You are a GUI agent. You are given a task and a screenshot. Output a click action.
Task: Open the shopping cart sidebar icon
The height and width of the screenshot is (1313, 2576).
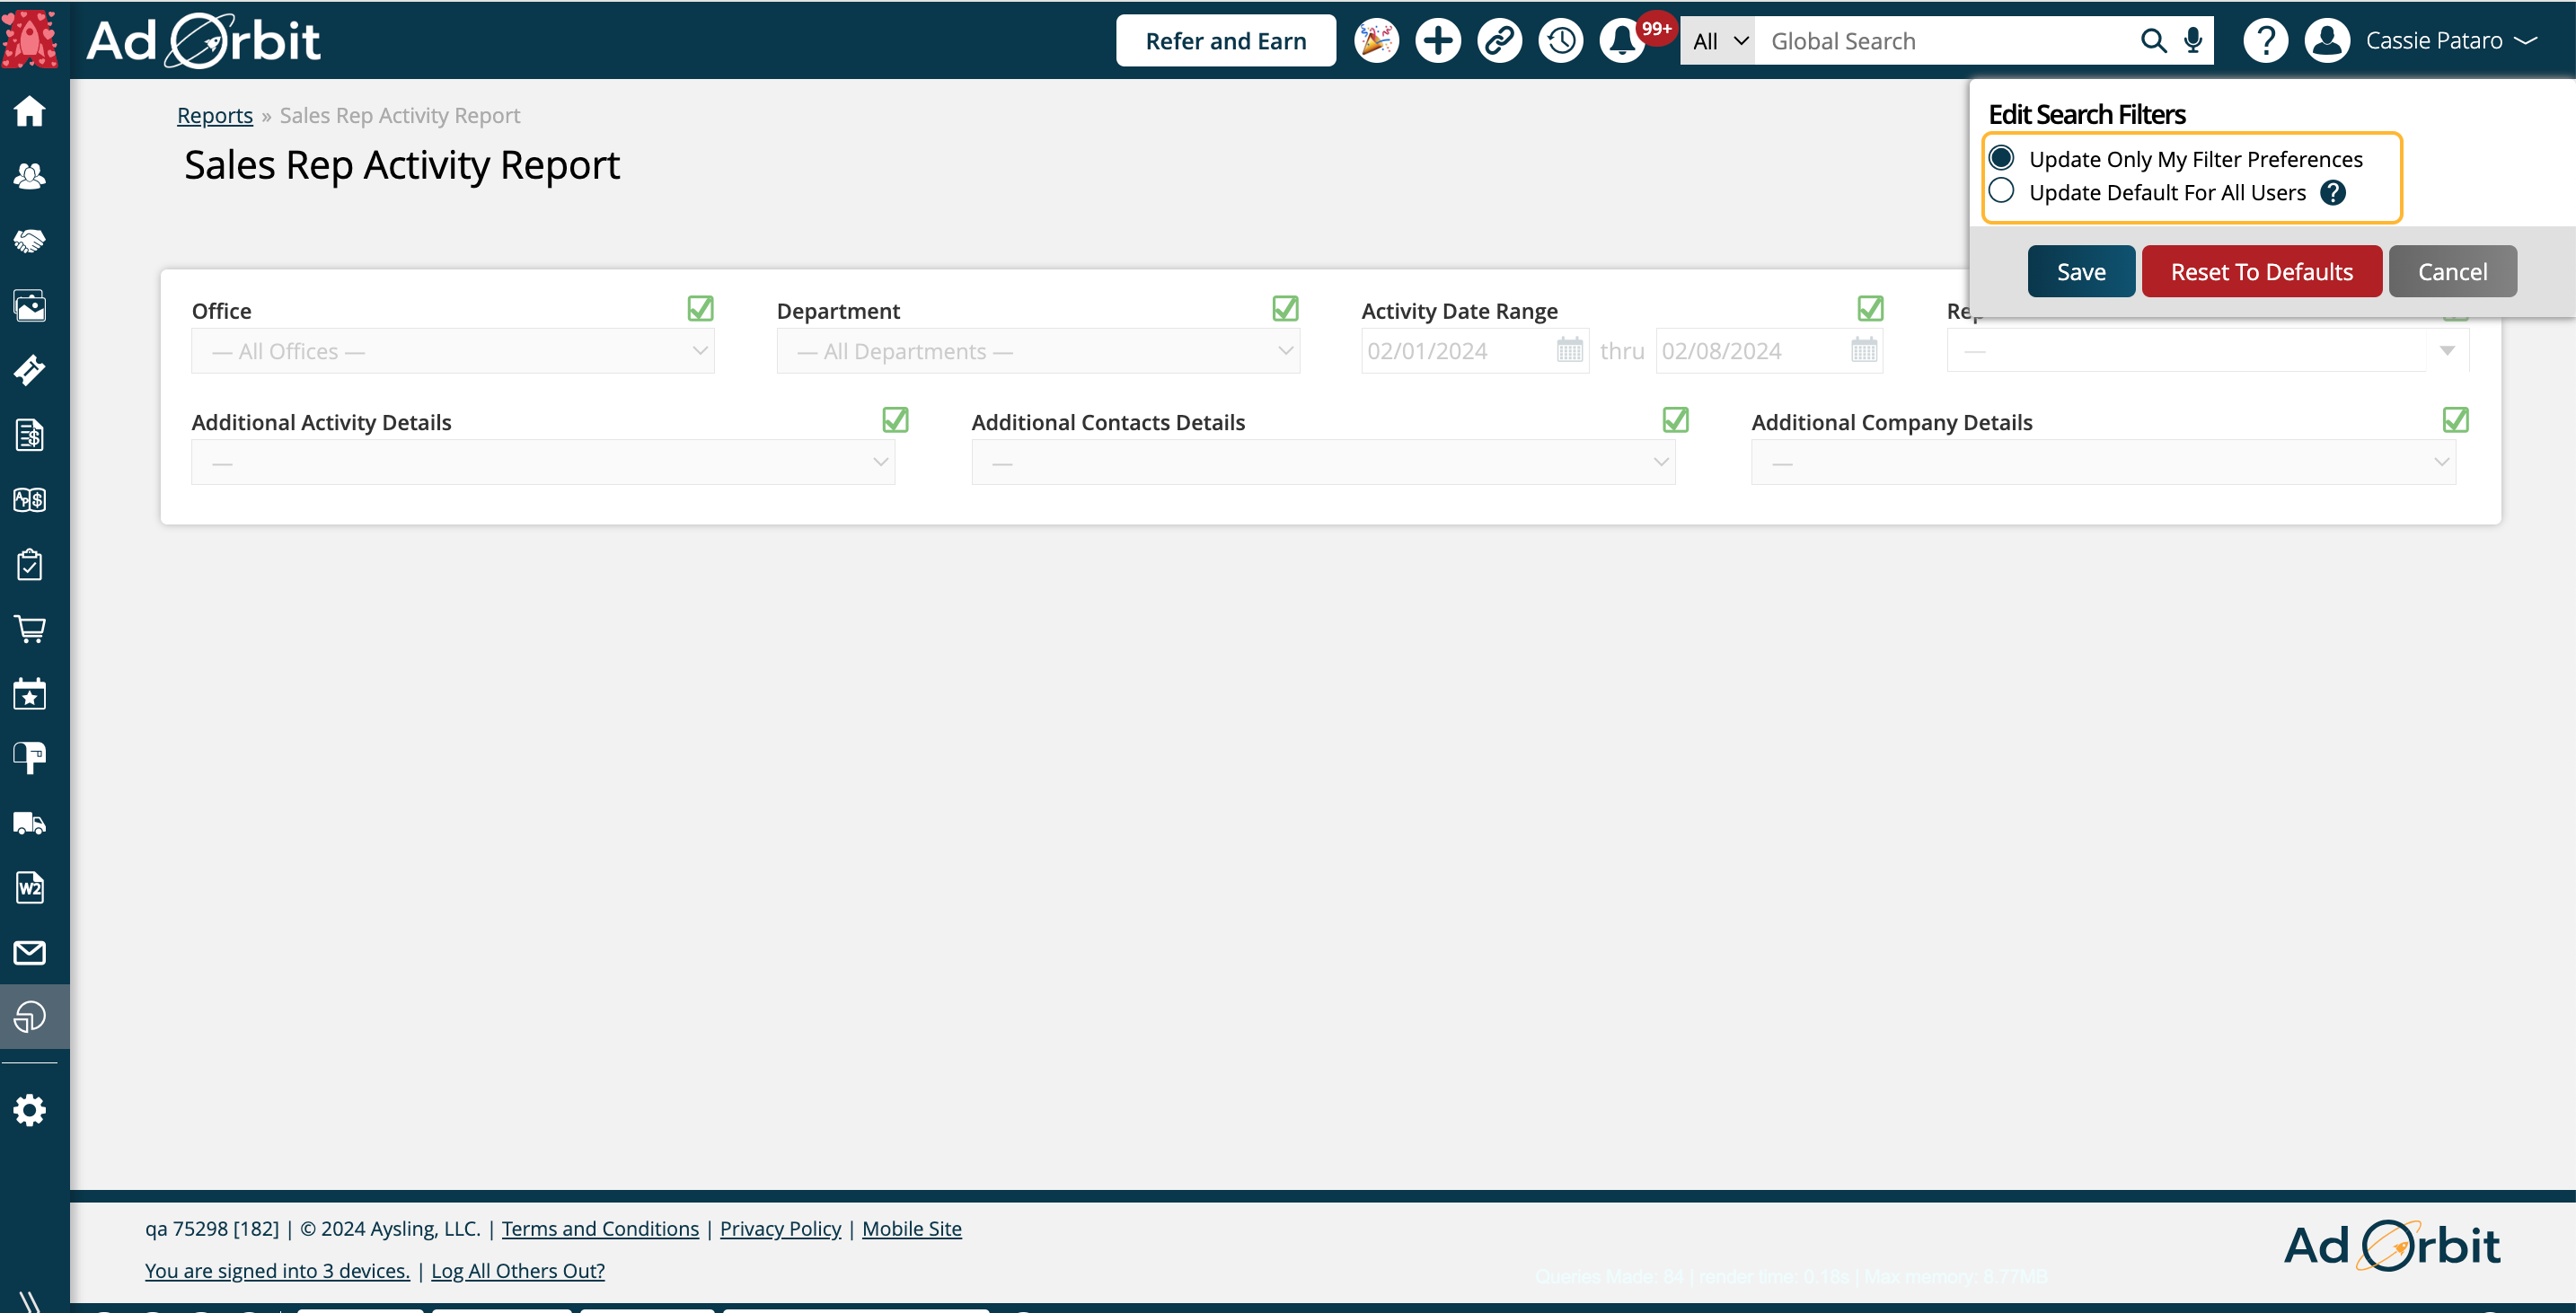[x=29, y=629]
